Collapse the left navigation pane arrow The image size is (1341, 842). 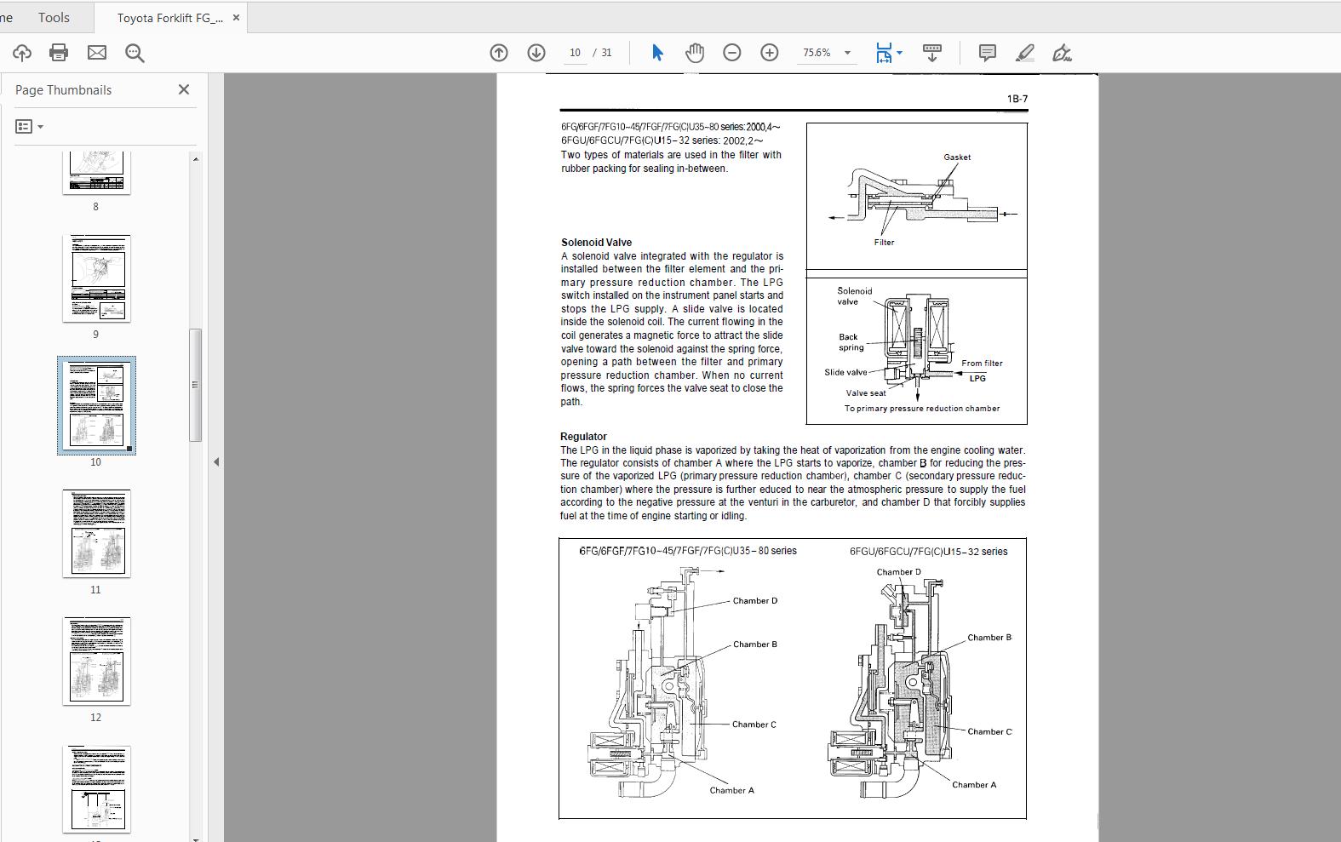[x=216, y=461]
